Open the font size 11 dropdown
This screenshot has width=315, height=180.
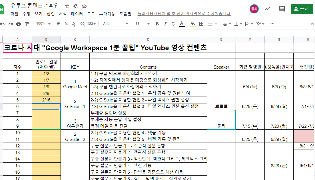(x=142, y=24)
